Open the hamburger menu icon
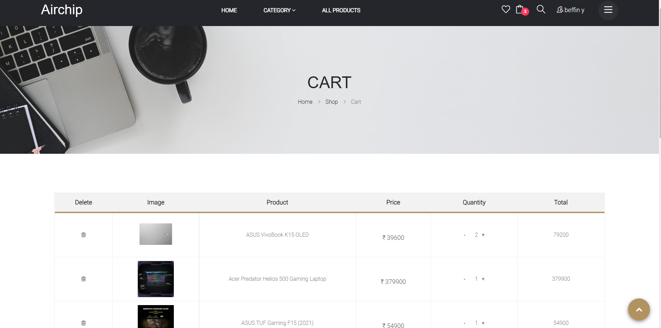This screenshot has width=661, height=328. pyautogui.click(x=607, y=10)
